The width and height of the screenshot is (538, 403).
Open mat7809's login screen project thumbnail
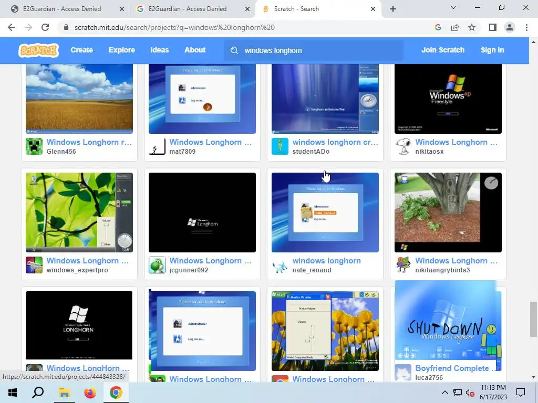[202, 99]
